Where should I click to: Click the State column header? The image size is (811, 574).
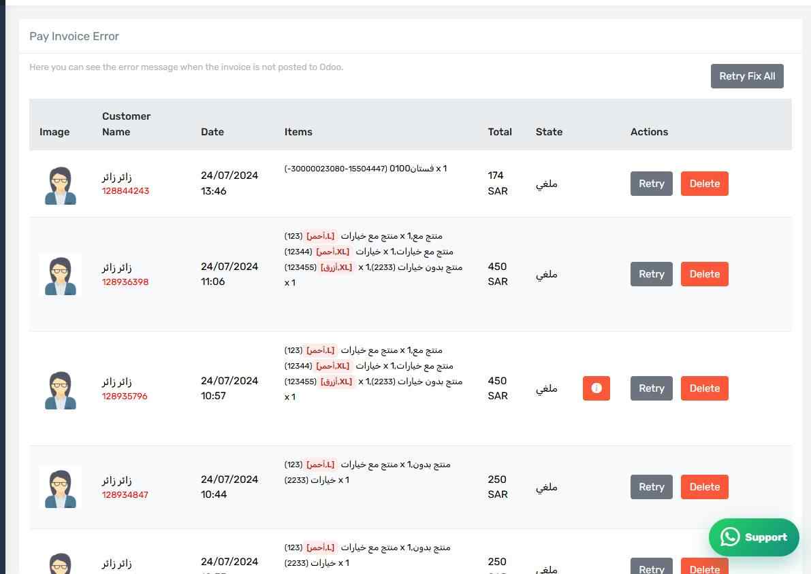549,132
